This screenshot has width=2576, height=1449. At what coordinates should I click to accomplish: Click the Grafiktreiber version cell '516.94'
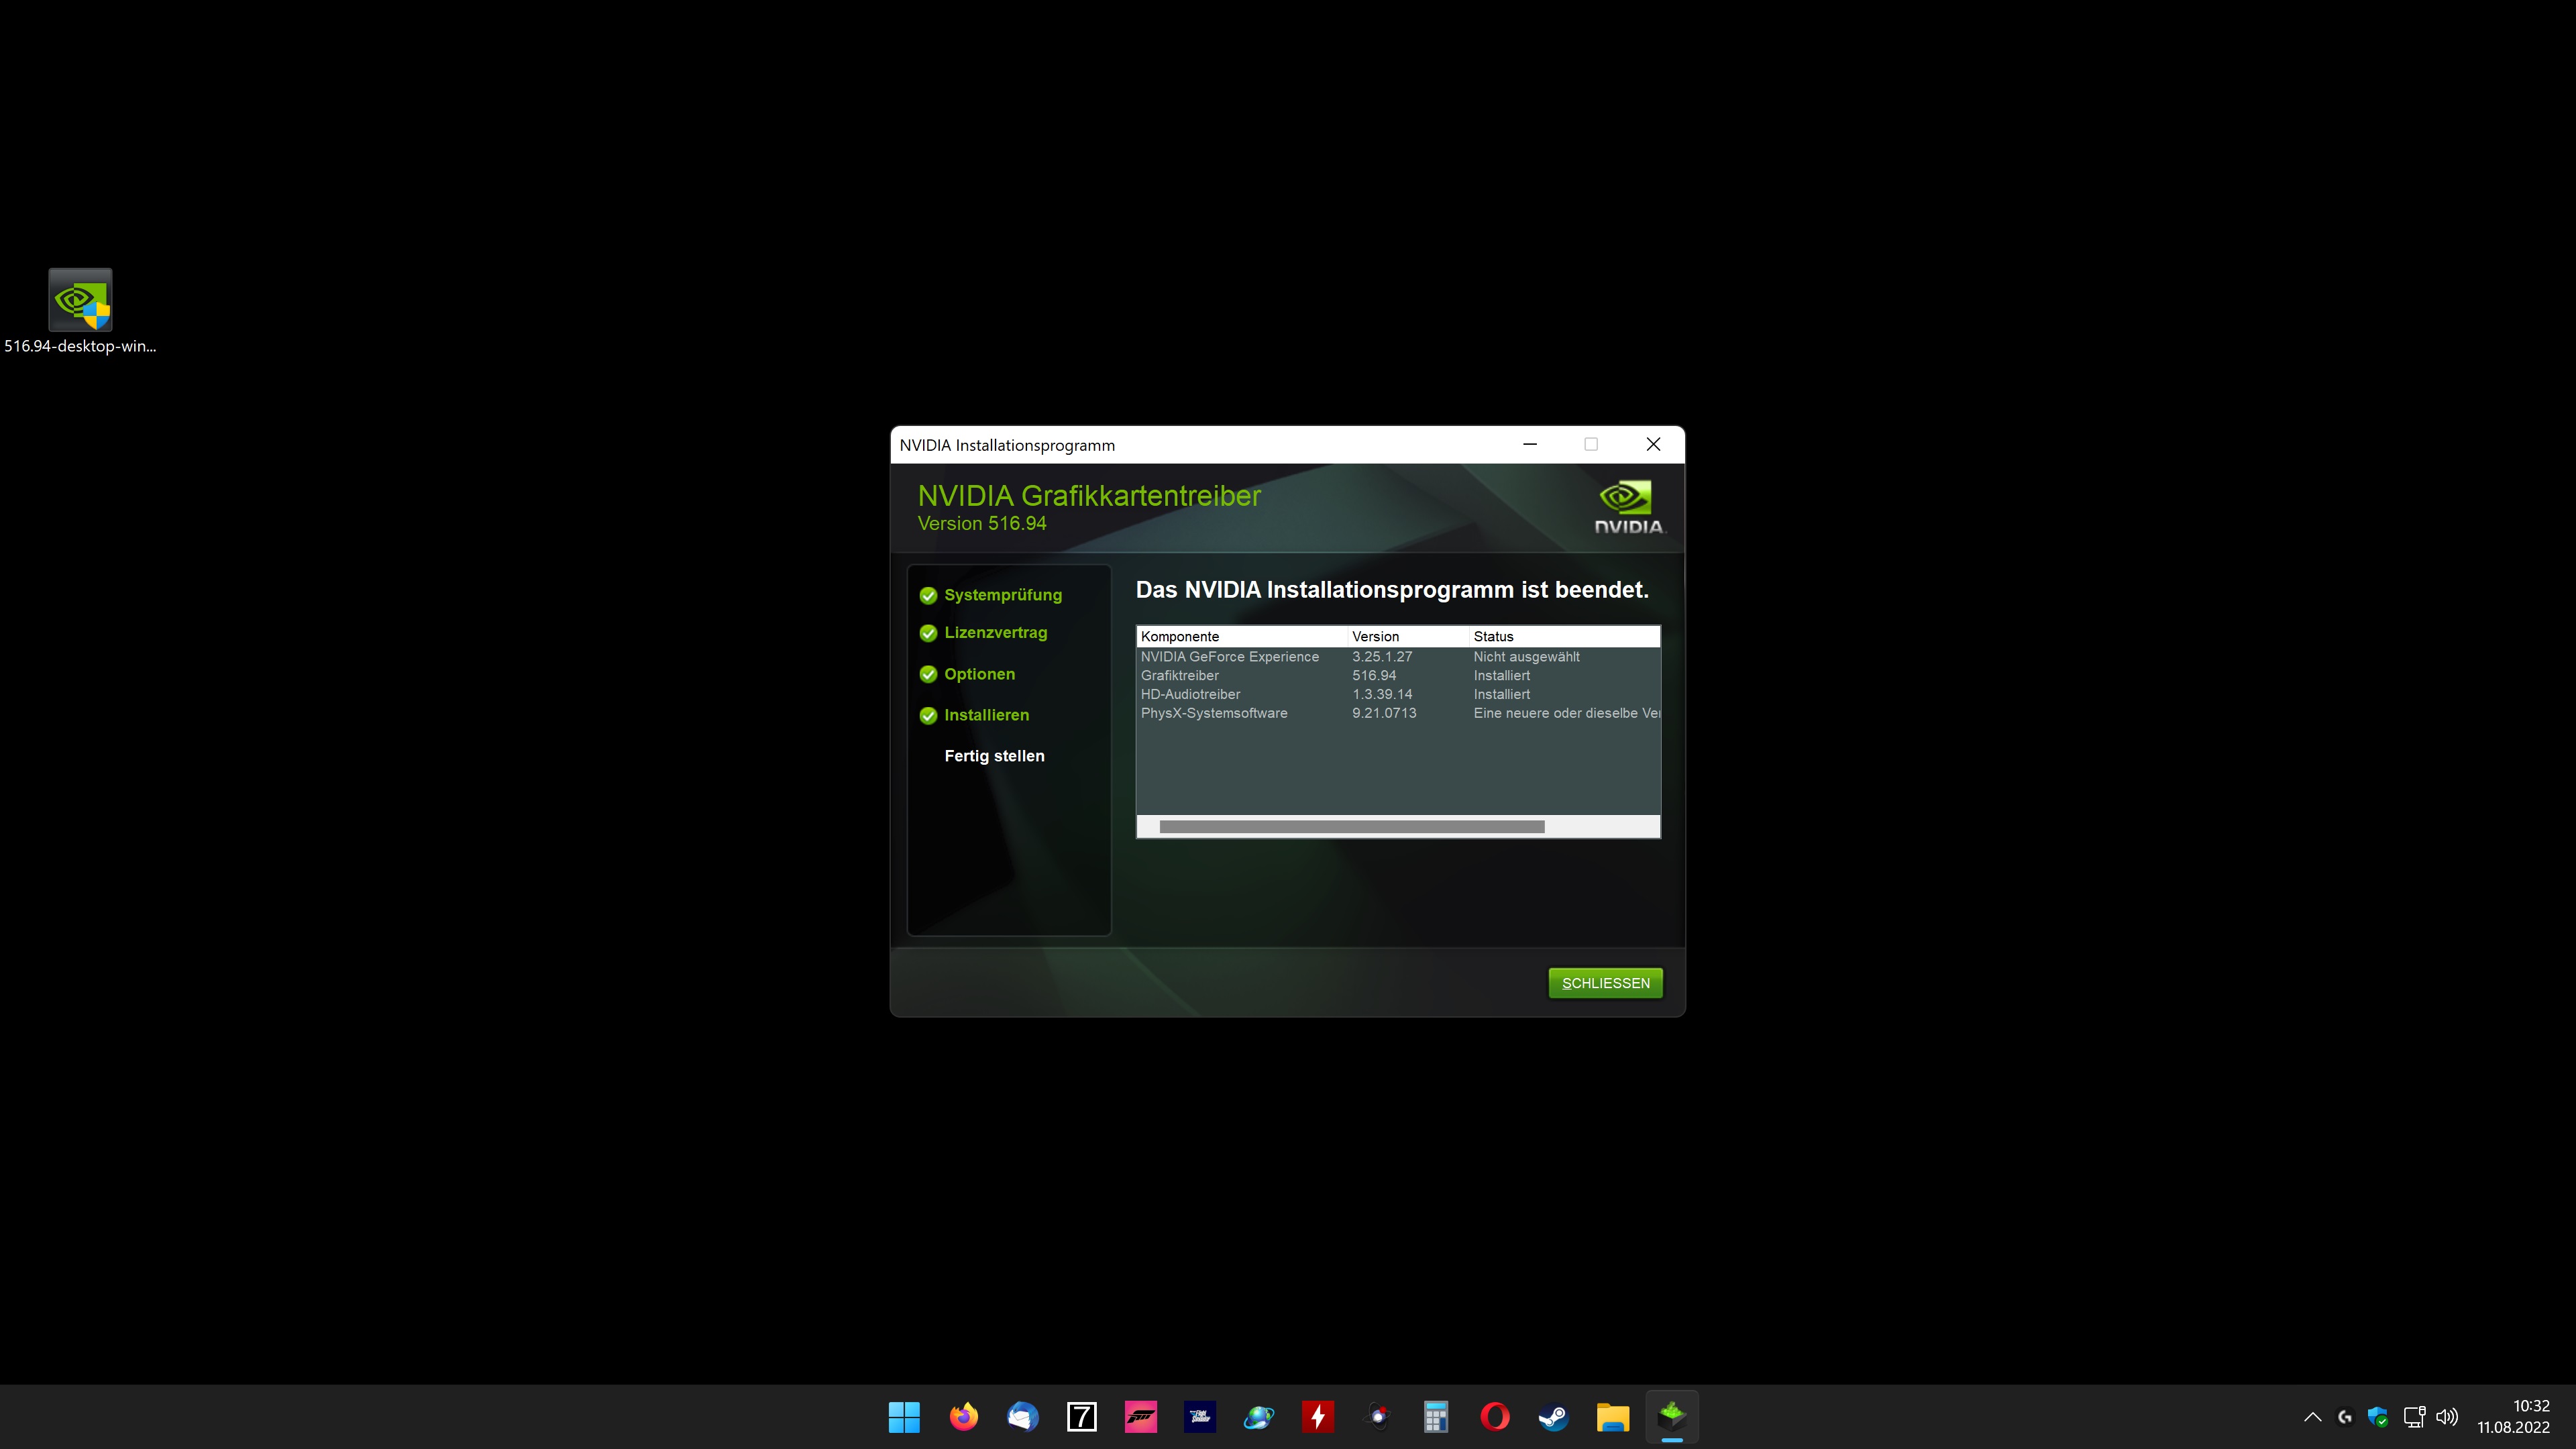pos(1374,676)
